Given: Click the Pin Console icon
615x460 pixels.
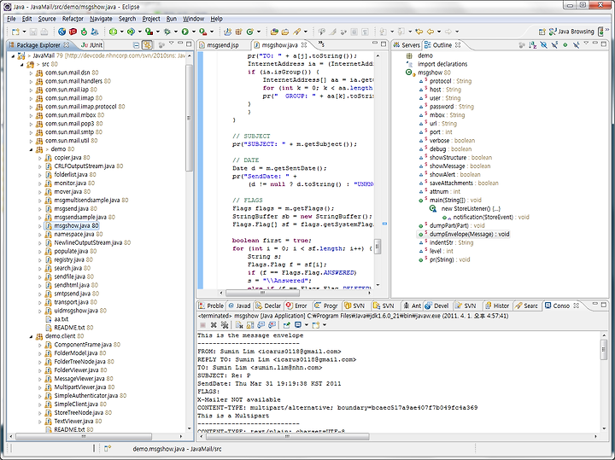Looking at the screenshot, I should tap(287, 325).
